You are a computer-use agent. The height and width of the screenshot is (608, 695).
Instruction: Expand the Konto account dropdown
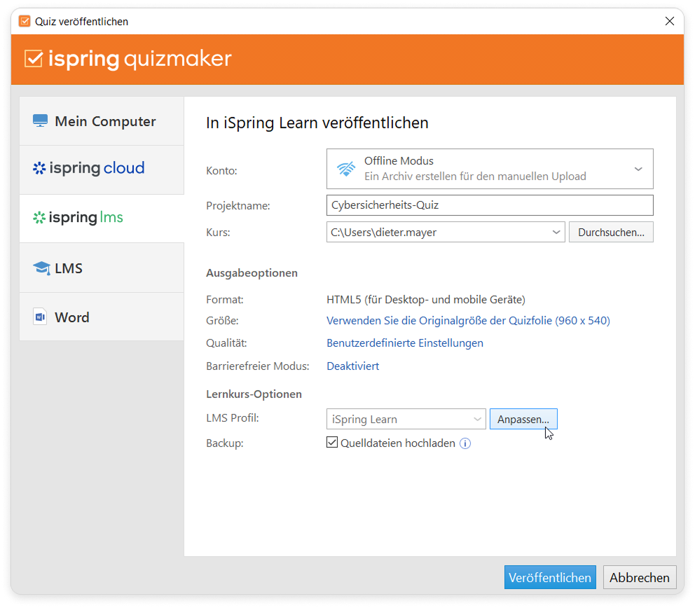click(x=638, y=169)
